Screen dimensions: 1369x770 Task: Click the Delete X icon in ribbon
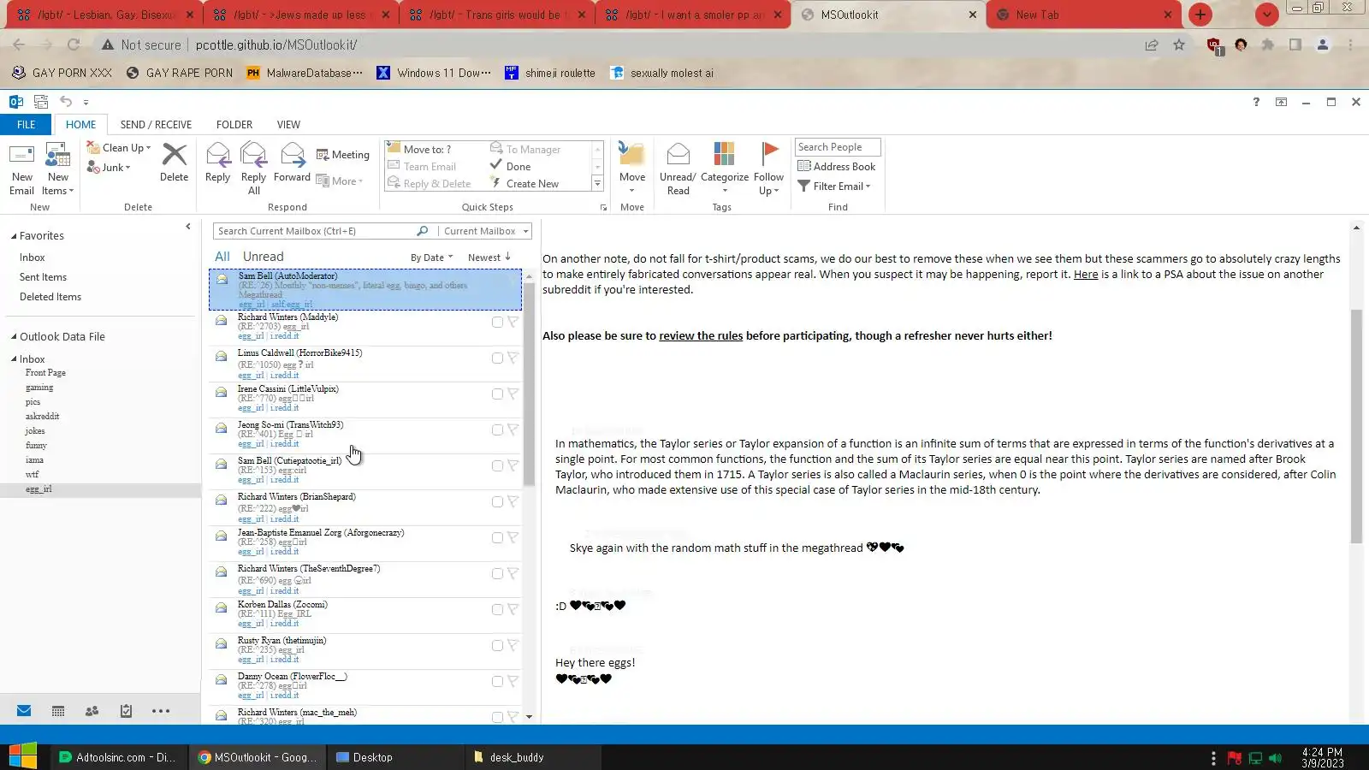click(x=174, y=155)
